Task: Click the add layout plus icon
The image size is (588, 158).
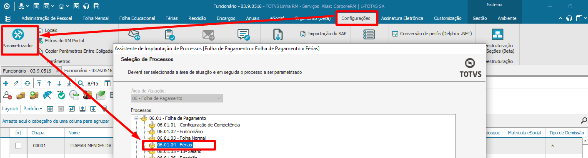Action: [x=50, y=109]
